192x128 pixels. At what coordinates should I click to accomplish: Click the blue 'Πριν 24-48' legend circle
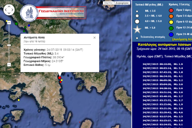171,35
